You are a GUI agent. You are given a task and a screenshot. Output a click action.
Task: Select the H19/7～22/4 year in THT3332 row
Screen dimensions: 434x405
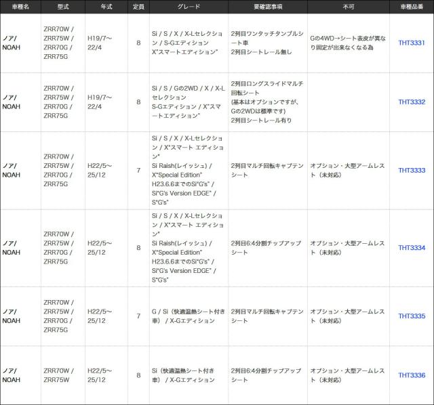[100, 102]
